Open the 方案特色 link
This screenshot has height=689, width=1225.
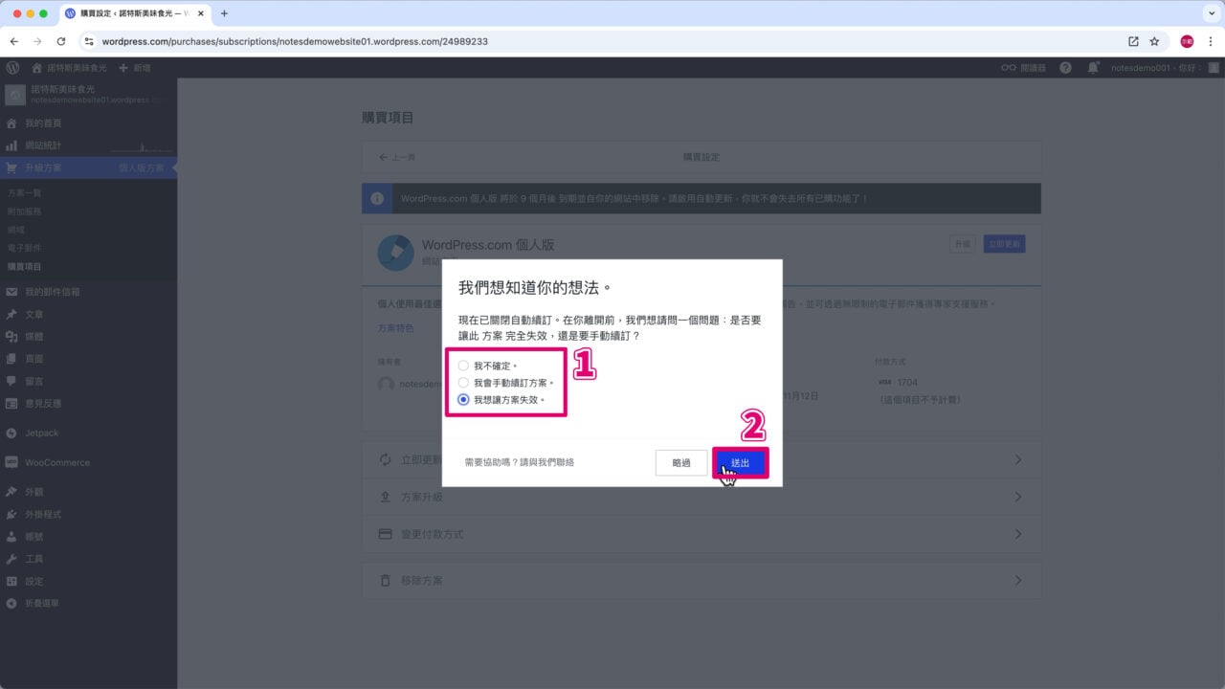(x=396, y=327)
